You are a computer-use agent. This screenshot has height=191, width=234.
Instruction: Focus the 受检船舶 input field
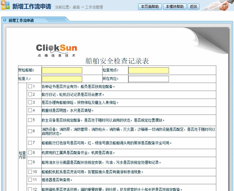[x=62, y=70]
